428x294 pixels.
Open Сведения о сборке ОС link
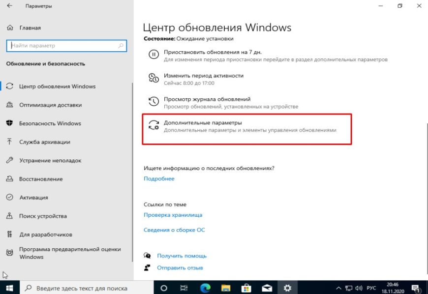coord(174,230)
